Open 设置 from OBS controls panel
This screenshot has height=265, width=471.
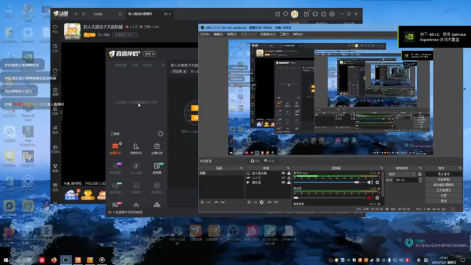pyautogui.click(x=444, y=196)
